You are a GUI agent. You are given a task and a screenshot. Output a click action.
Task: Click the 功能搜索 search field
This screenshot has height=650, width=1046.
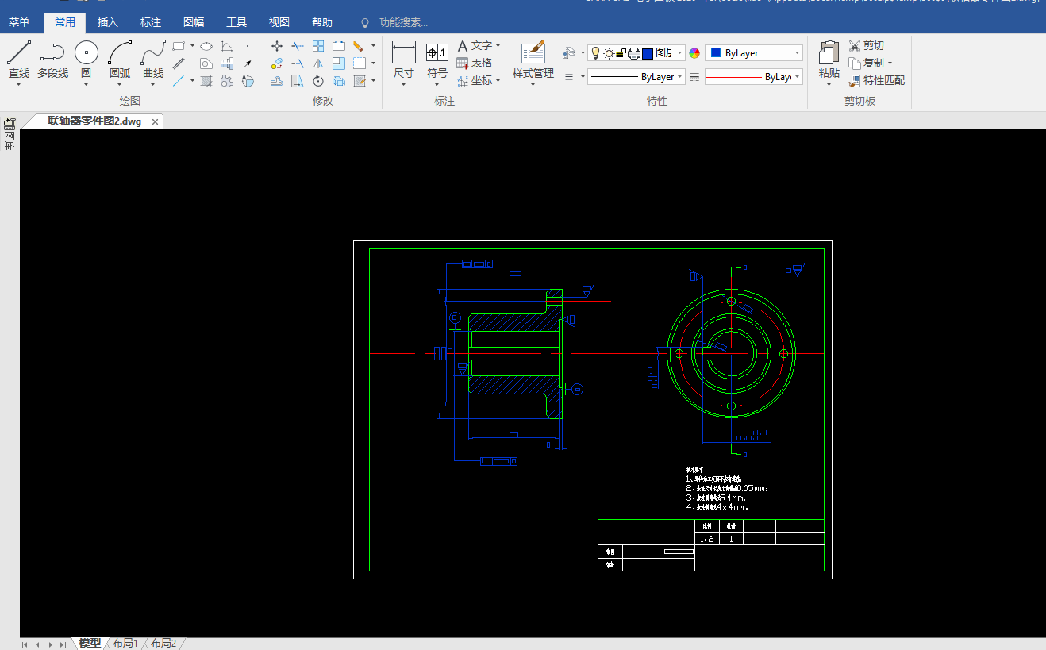tap(403, 22)
